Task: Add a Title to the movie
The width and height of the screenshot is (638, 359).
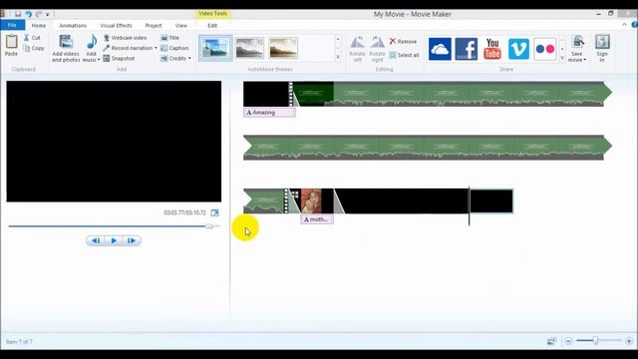Action: (170, 38)
